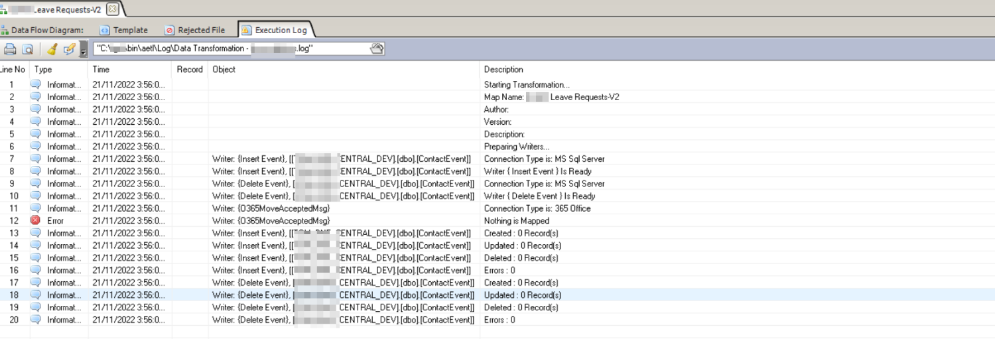Viewport: 995px width, 339px height.
Task: Select 'Starting Transformation...' description text
Action: (527, 85)
